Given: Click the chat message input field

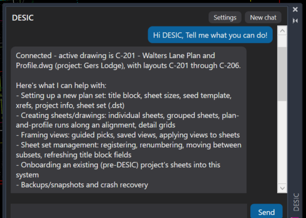Looking at the screenshot, I should tap(129, 211).
